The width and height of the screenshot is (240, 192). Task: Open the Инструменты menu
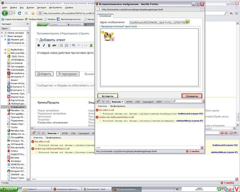[56, 8]
